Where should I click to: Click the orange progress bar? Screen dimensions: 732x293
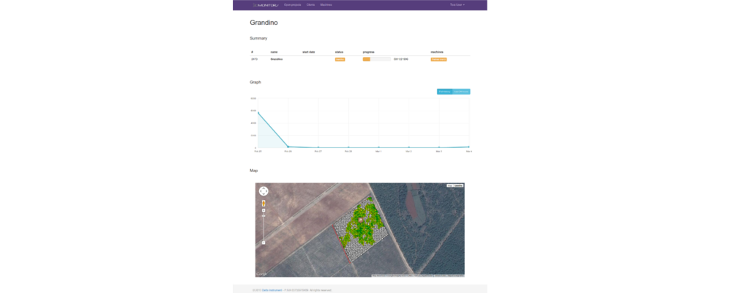pyautogui.click(x=367, y=59)
